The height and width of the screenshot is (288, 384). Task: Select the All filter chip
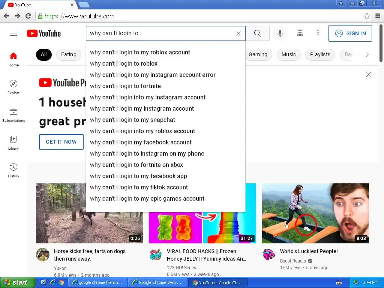tap(44, 54)
